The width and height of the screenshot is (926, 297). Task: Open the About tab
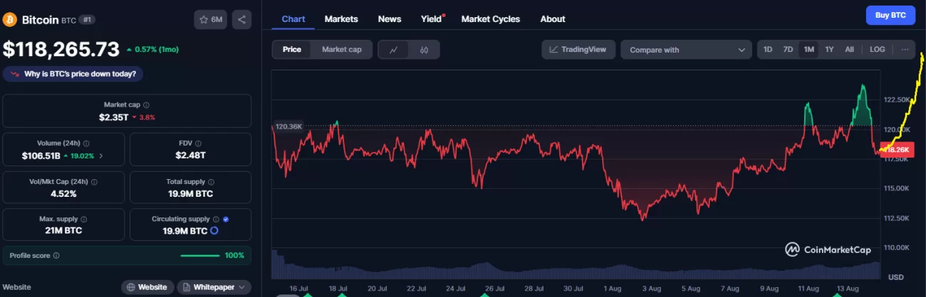pos(553,19)
